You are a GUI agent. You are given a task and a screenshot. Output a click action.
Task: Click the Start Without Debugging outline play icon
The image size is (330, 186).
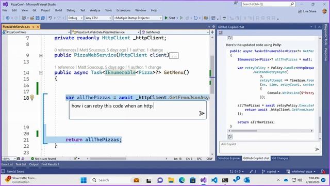pos(181,18)
